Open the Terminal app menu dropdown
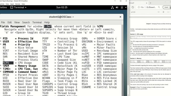 click(x=18, y=7)
